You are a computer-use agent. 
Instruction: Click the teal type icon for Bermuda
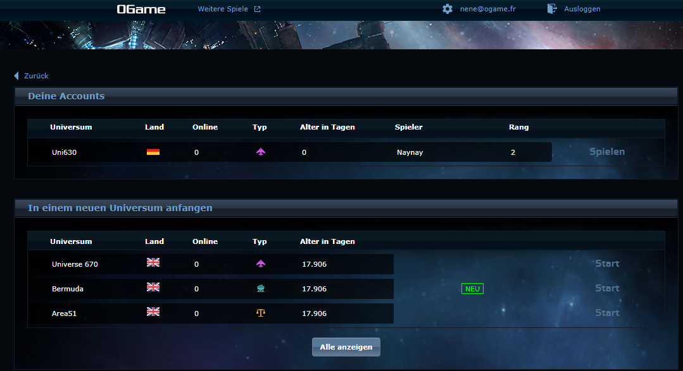click(x=261, y=288)
